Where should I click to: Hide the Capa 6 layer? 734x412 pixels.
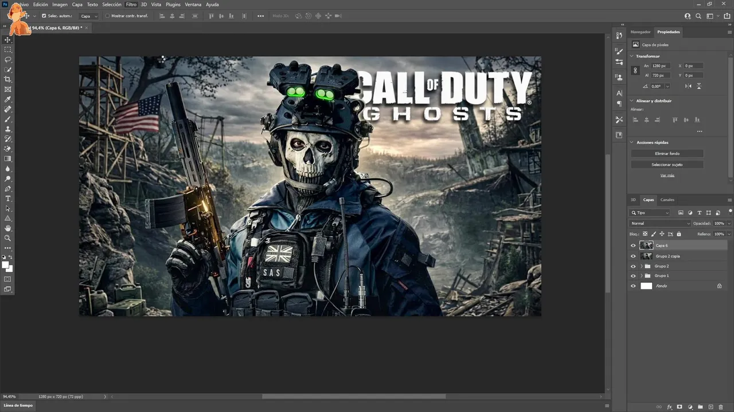tap(633, 245)
